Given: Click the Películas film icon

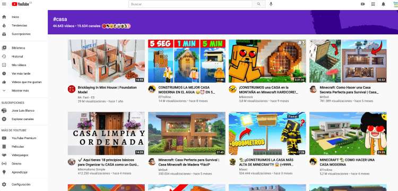Looking at the screenshot, I should point(4,147).
